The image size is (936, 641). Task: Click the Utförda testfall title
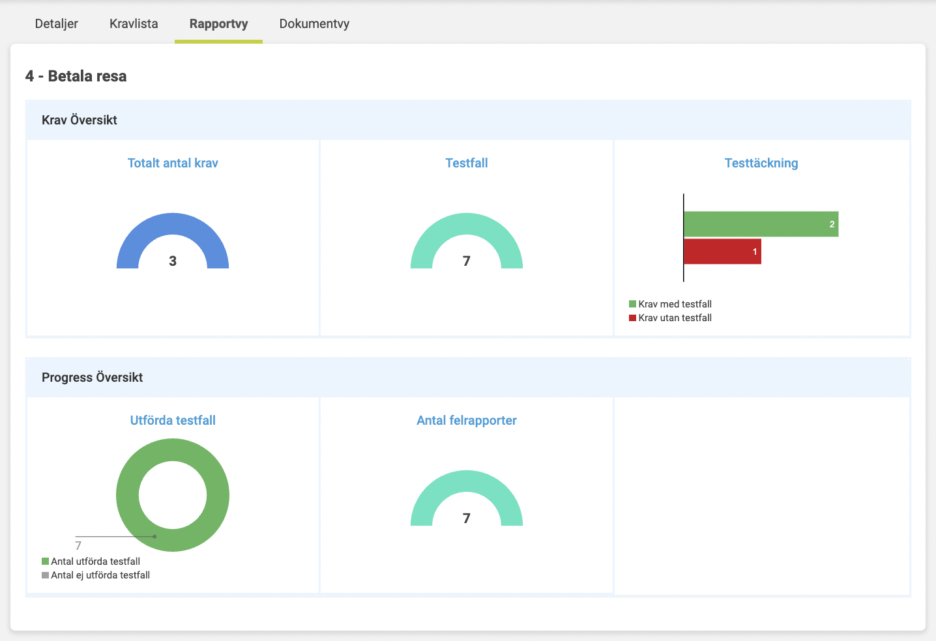pyautogui.click(x=173, y=421)
